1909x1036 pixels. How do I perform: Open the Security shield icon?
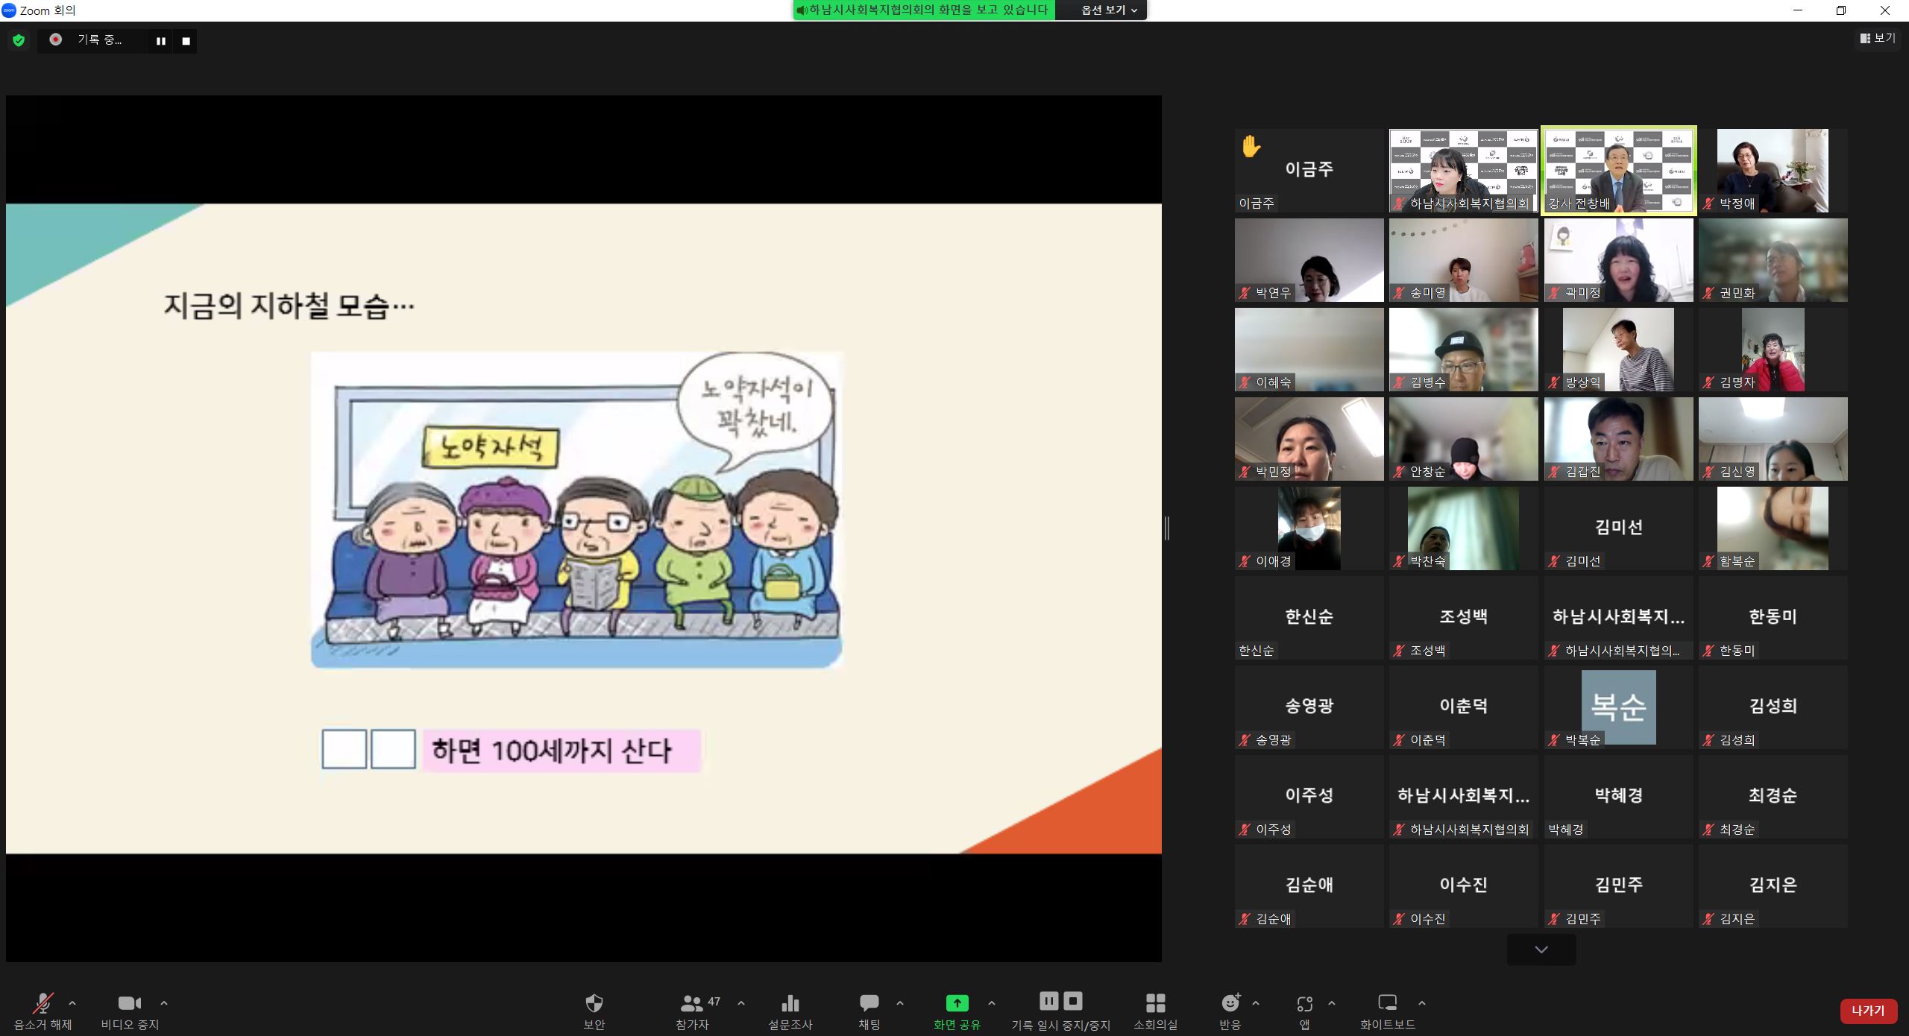click(x=594, y=1003)
